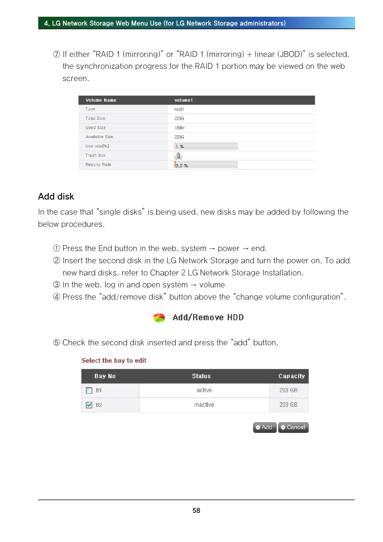
Task: Click the Add icon inside Add button
Action: [x=258, y=427]
